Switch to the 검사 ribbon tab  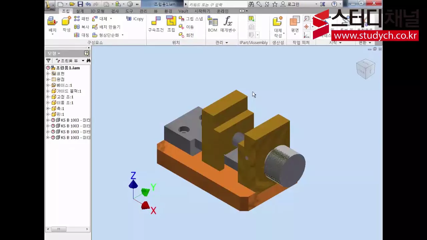[x=115, y=11]
